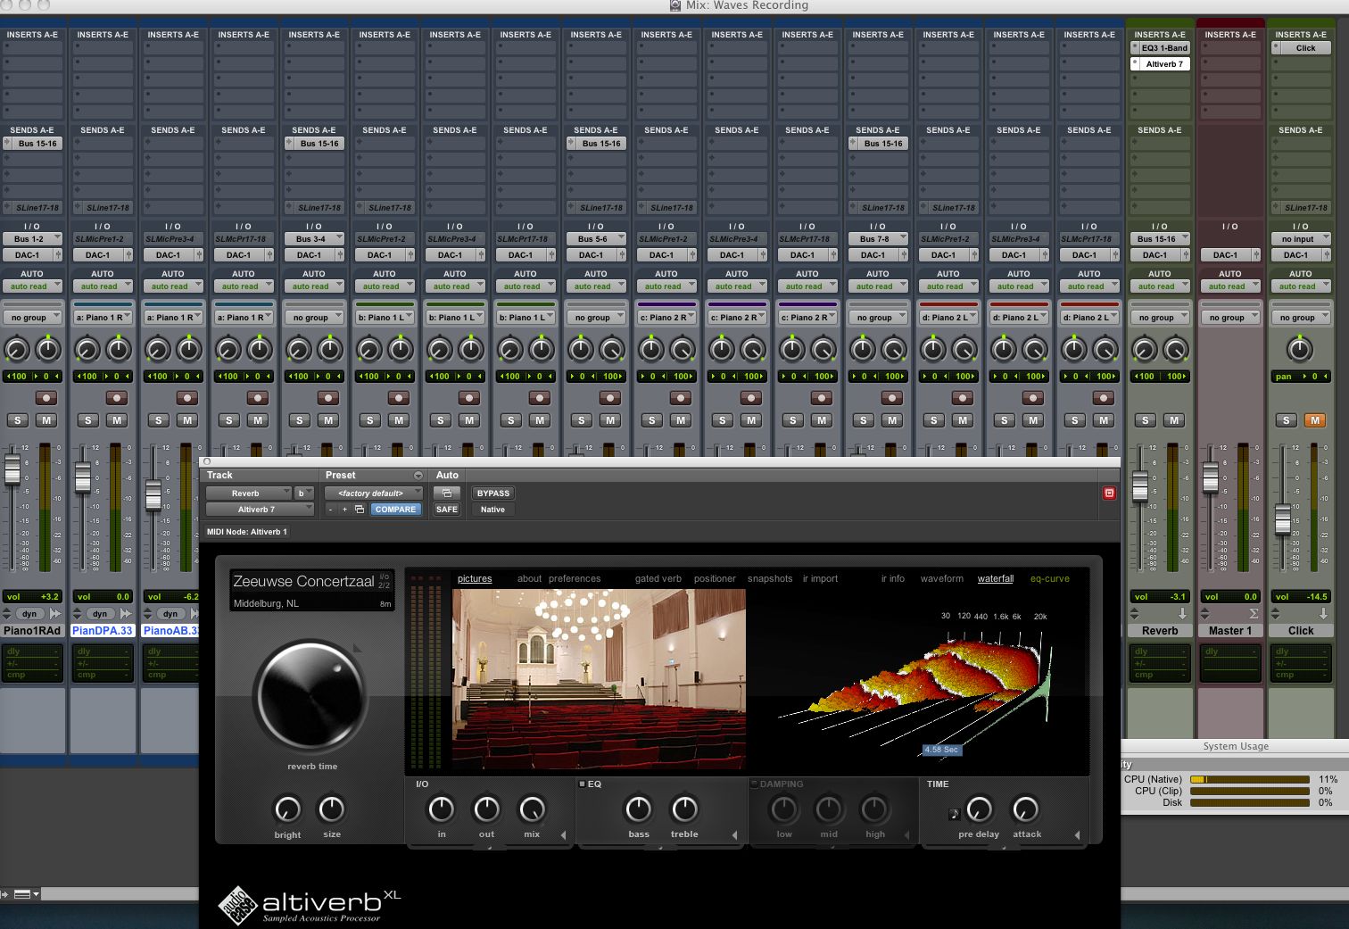Click the record enable button on PianDPA.33
Image resolution: width=1349 pixels, height=929 pixels.
(117, 398)
